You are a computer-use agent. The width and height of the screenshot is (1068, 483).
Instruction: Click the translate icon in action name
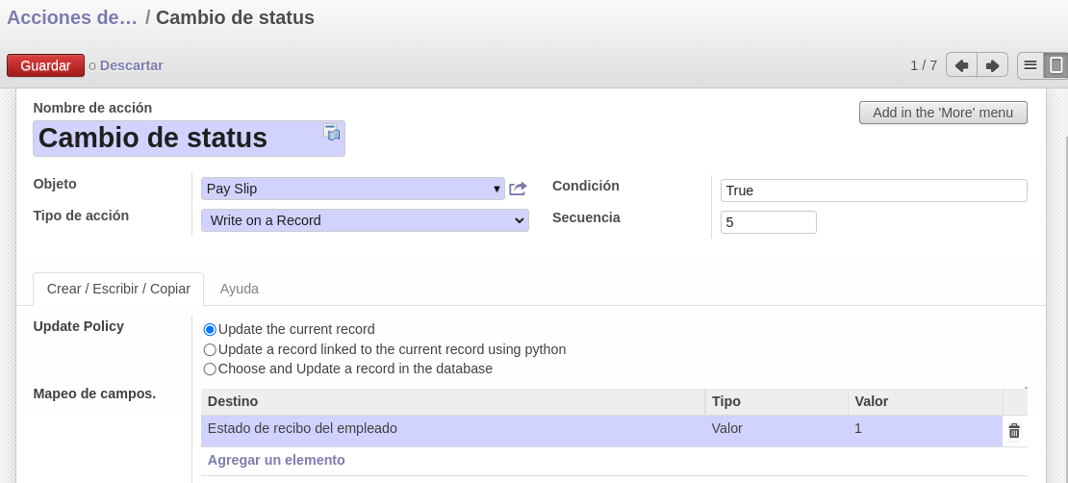tap(332, 132)
